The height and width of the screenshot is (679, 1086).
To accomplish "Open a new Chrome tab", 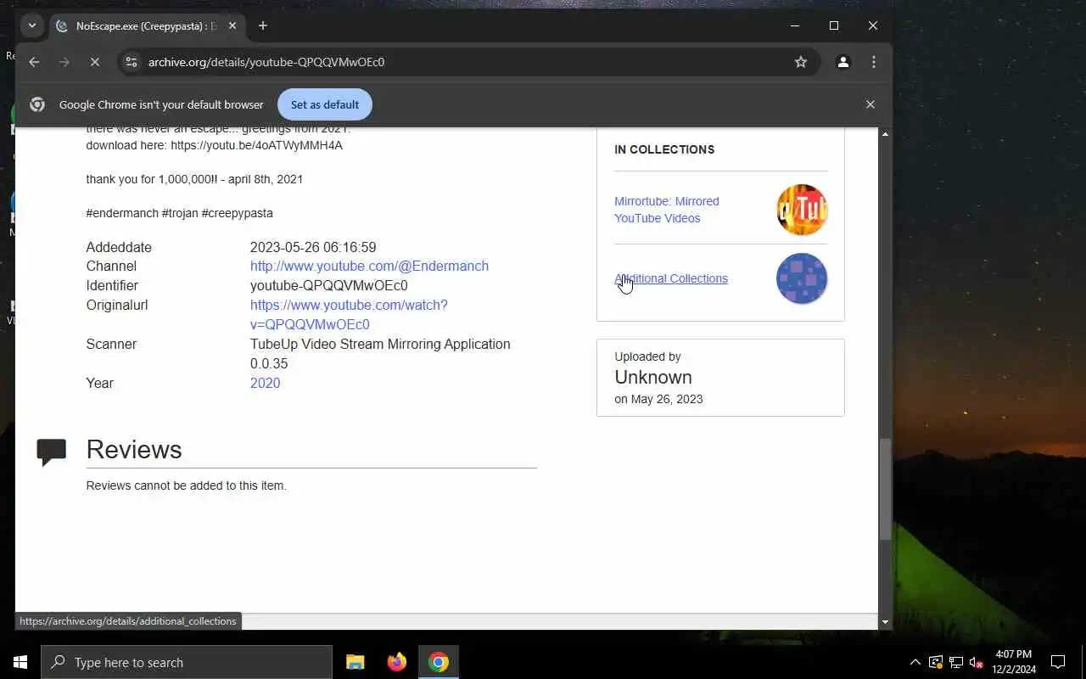I will click(x=263, y=26).
